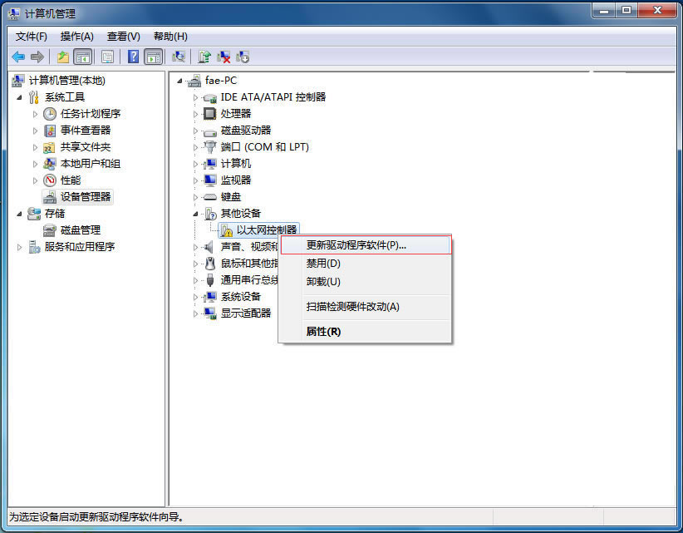Toggle the show/hide console tree button
The image size is (683, 533).
[x=82, y=57]
